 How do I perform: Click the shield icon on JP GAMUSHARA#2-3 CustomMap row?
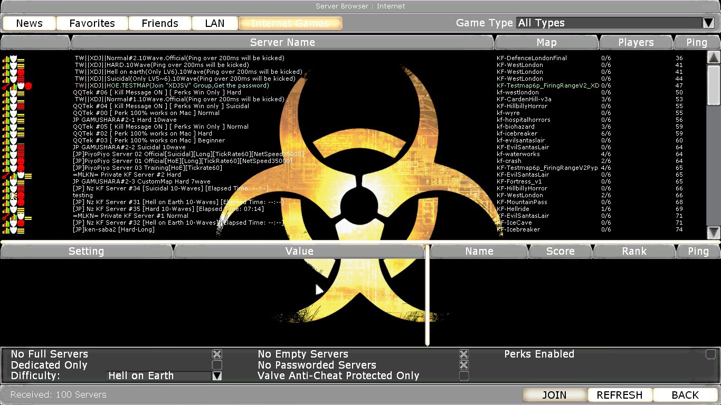(x=13, y=182)
